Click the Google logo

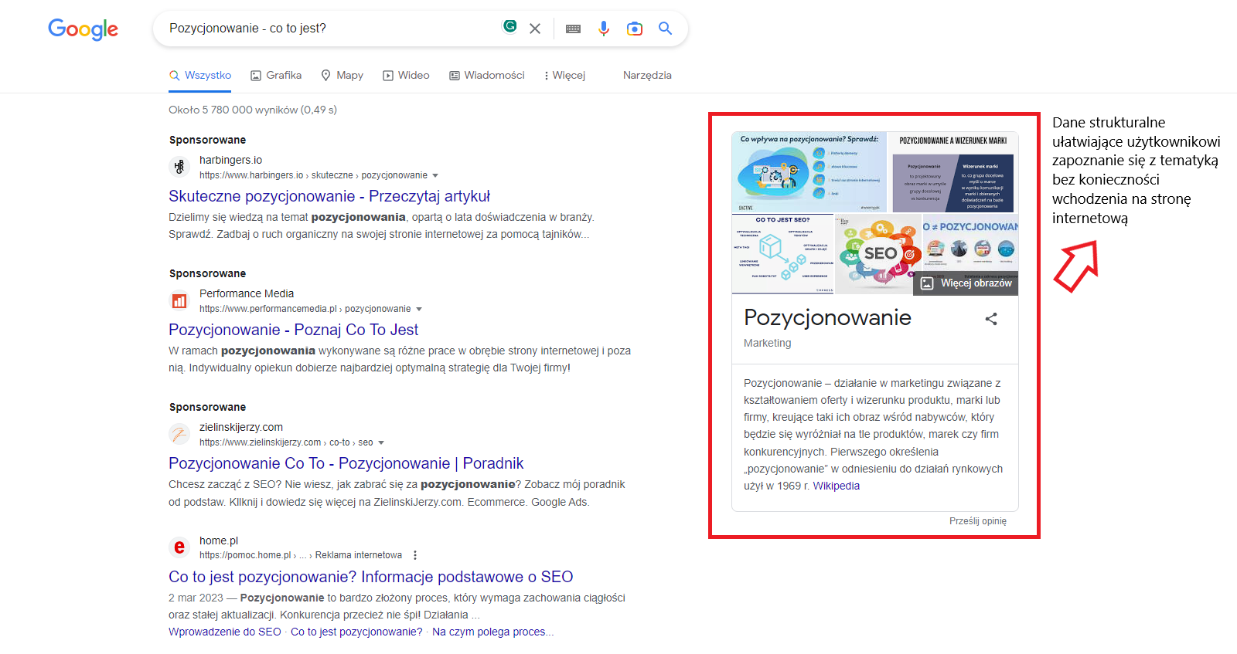tap(83, 29)
